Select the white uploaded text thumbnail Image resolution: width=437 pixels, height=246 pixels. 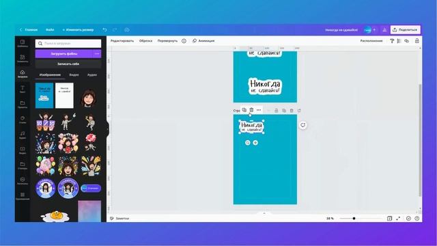(64, 96)
